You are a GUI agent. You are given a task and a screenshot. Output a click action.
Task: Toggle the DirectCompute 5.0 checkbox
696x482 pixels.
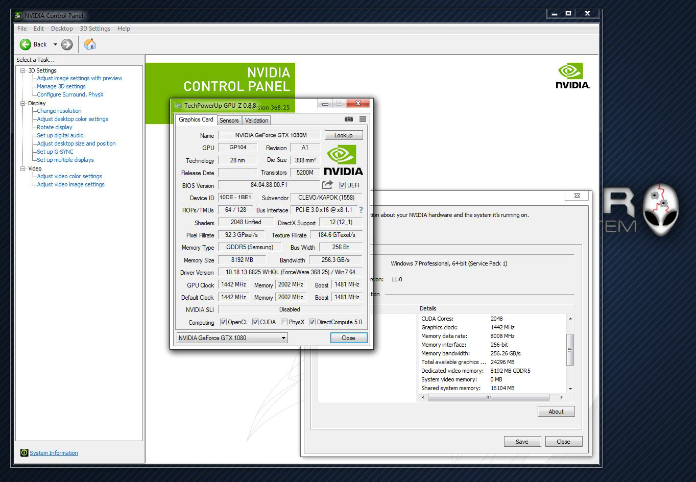click(312, 322)
